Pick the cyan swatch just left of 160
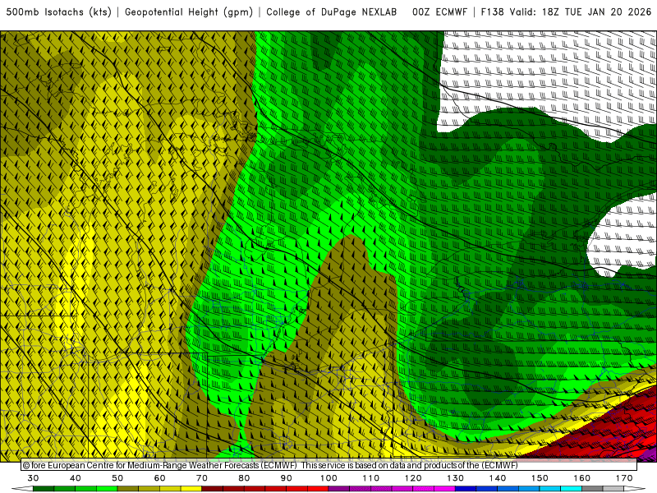 (x=572, y=489)
